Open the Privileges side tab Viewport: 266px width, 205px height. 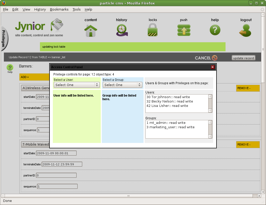4,38
